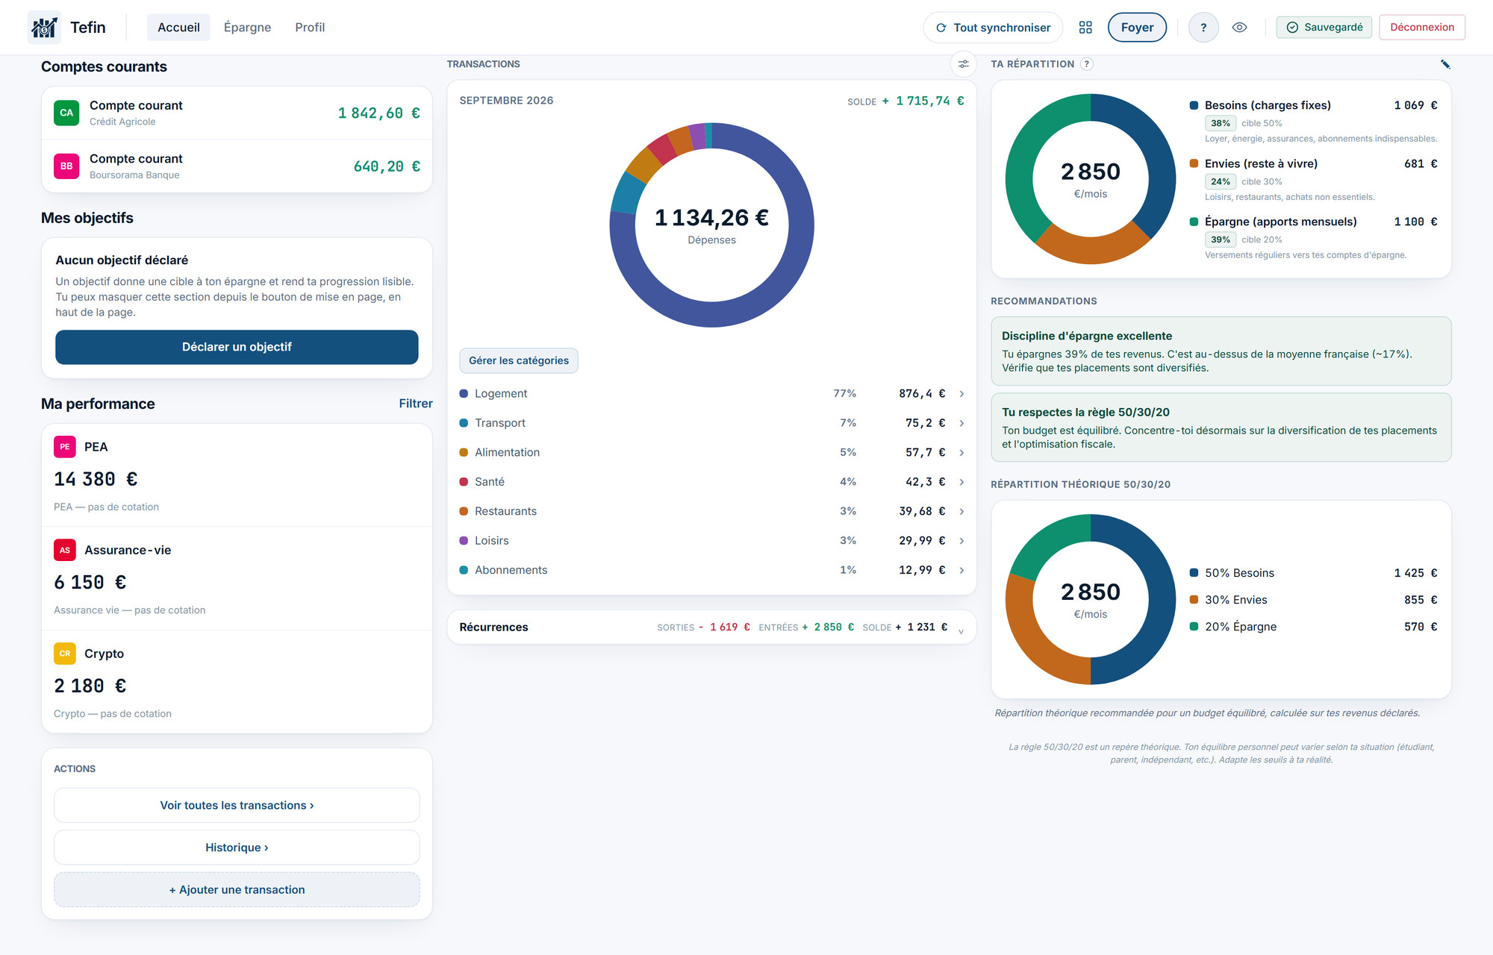Click the Restaurants amount 39,68 €

tap(922, 511)
